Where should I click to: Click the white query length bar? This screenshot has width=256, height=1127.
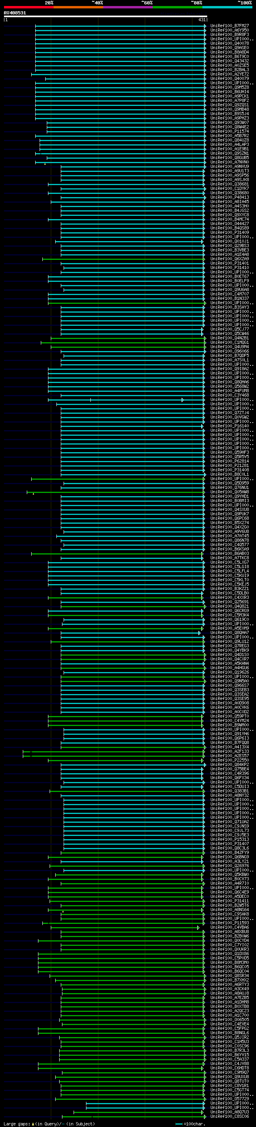(105, 17)
